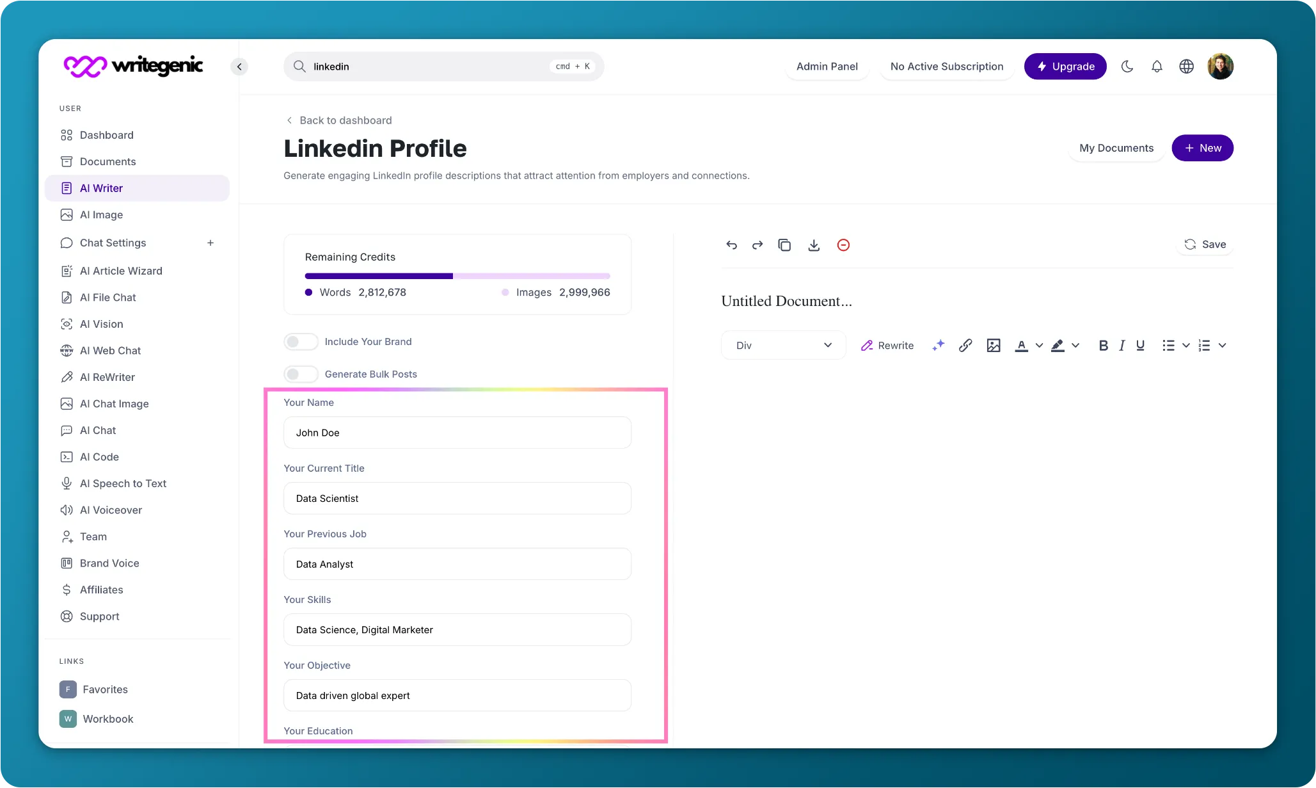This screenshot has width=1316, height=788.
Task: Open user profile avatar
Action: click(x=1220, y=67)
